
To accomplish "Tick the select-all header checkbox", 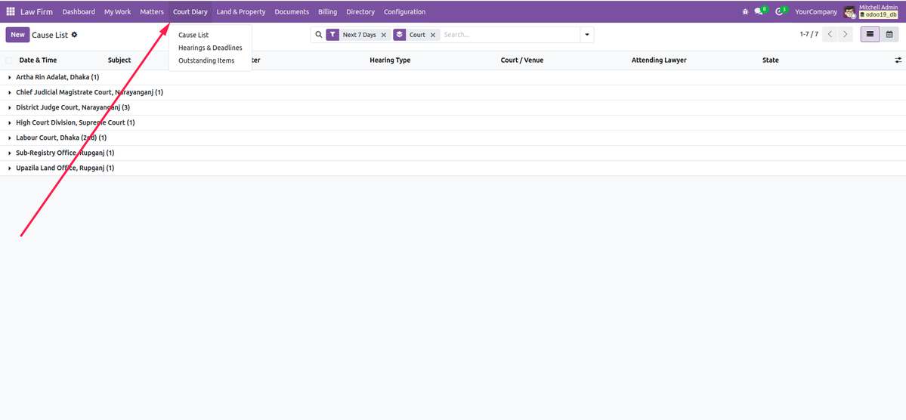I will point(8,60).
